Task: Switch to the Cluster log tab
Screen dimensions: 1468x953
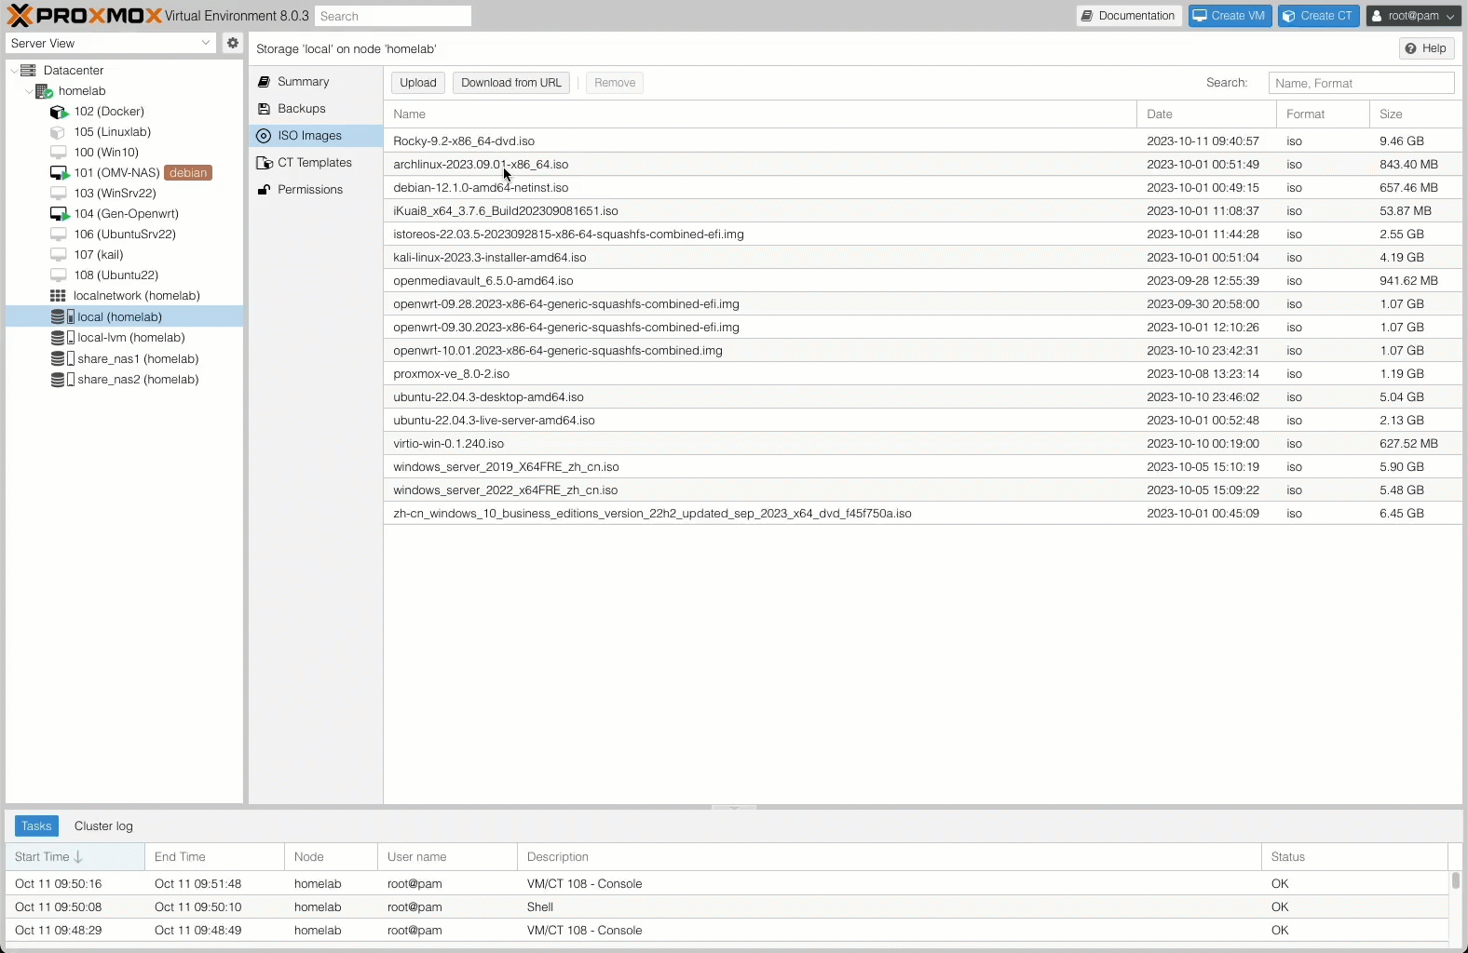Action: point(103,826)
